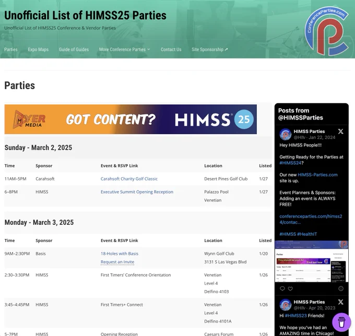Image resolution: width=355 pixels, height=336 pixels.
Task: Click the Sunday - March 2, 2025 heading
Action: tap(38, 148)
